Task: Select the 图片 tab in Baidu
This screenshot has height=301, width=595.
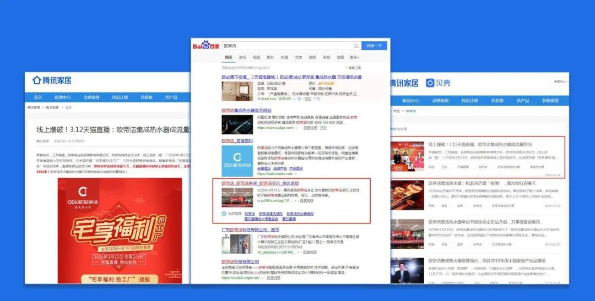Action: pos(271,57)
